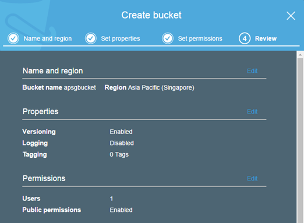Click the Name and region checkmark icon
Screen dimensions: 304x223
[13, 38]
